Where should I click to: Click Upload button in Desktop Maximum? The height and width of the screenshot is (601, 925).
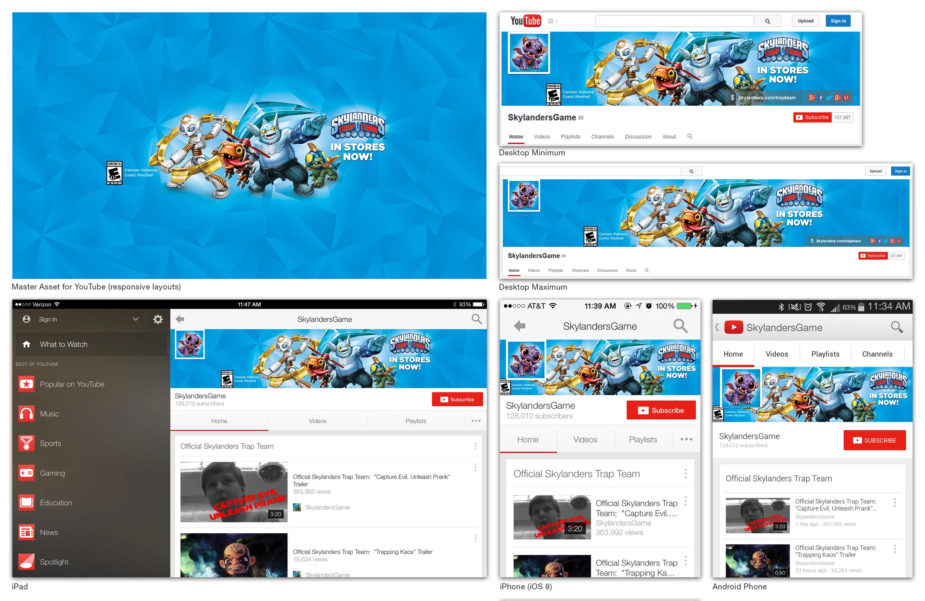(875, 171)
